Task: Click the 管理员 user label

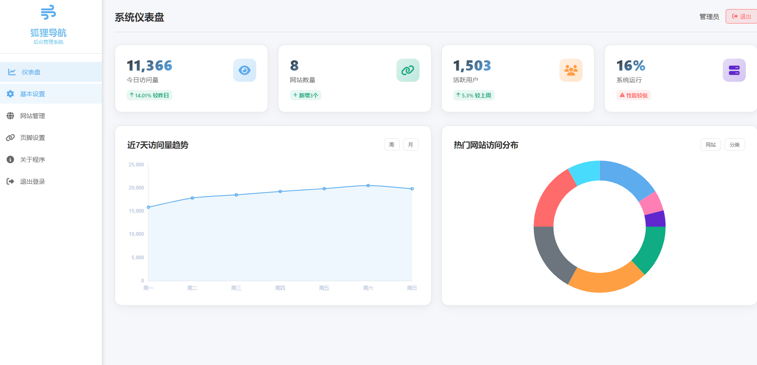Action: [x=709, y=17]
